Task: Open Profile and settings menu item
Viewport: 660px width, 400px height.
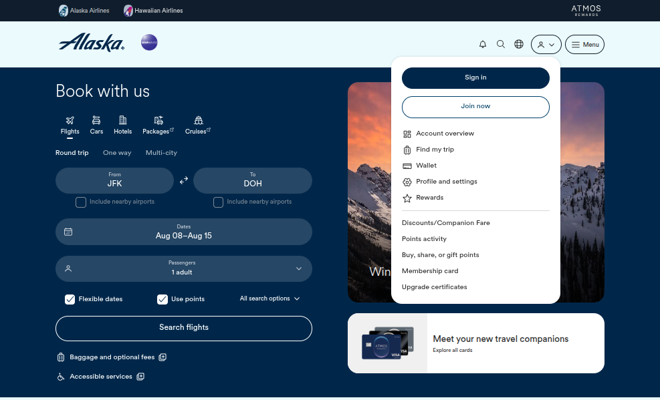Action: (x=447, y=182)
